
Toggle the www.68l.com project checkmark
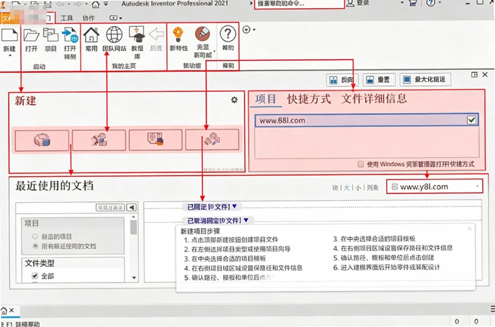471,120
